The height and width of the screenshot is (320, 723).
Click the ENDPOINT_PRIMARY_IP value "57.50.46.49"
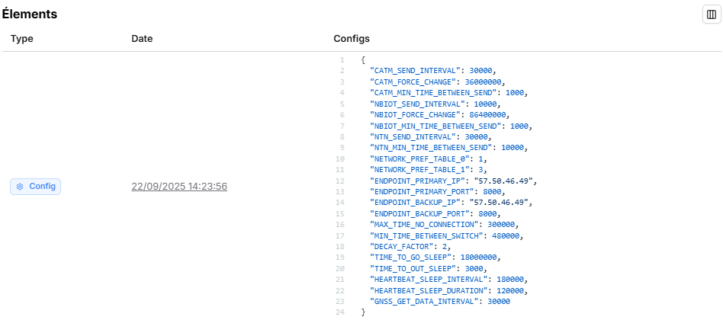tap(506, 181)
